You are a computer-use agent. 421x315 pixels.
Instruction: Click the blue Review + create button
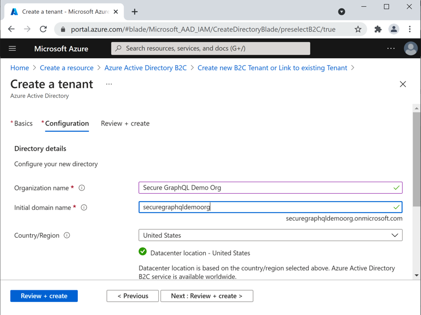44,296
